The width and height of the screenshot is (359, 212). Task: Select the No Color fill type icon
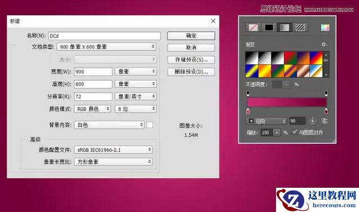(x=253, y=28)
